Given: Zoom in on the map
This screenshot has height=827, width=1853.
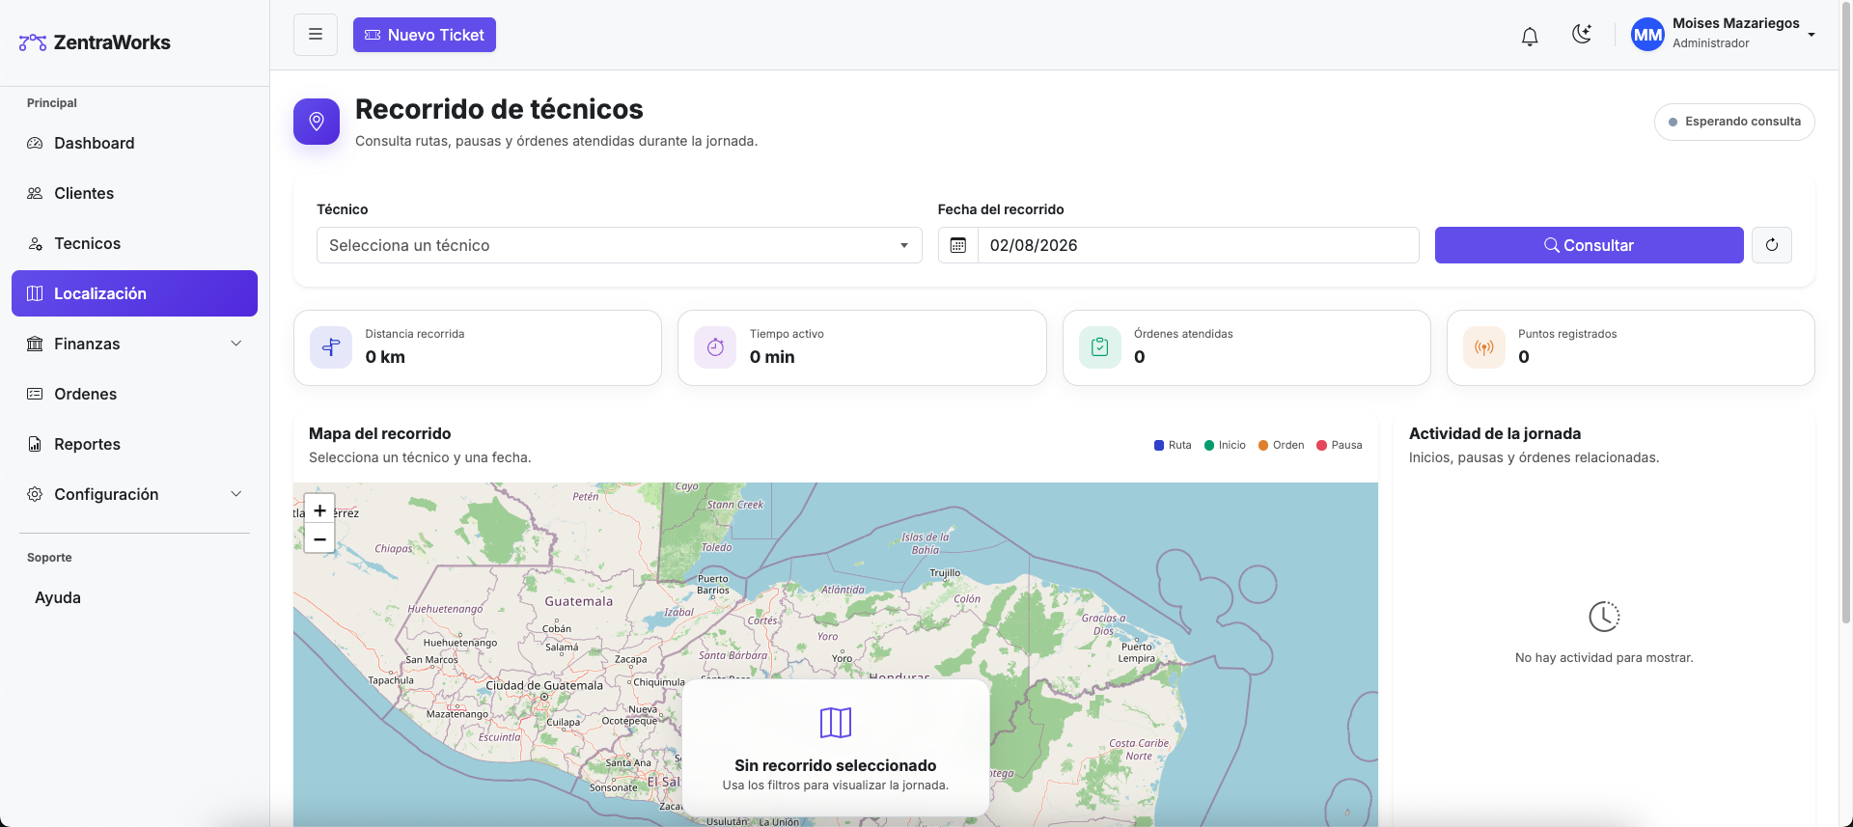Looking at the screenshot, I should 319,510.
